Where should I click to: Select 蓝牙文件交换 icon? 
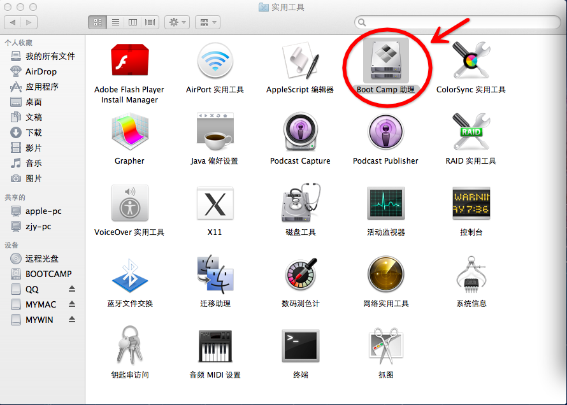[130, 275]
